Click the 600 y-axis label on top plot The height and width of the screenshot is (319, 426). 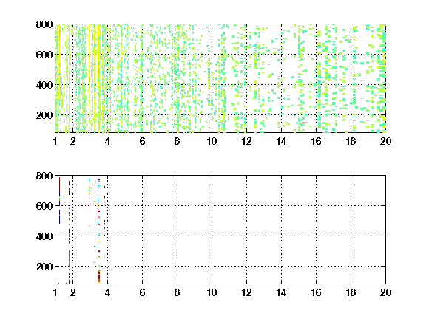[44, 55]
